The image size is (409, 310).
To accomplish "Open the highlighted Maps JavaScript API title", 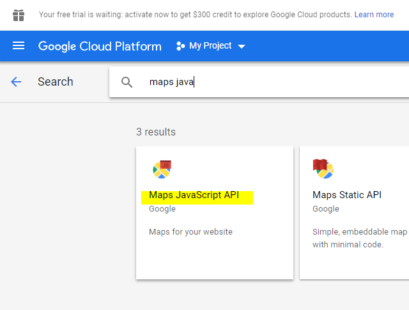I will tap(194, 195).
